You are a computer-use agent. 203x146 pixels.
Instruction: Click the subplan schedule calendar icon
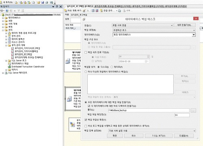[93, 11]
